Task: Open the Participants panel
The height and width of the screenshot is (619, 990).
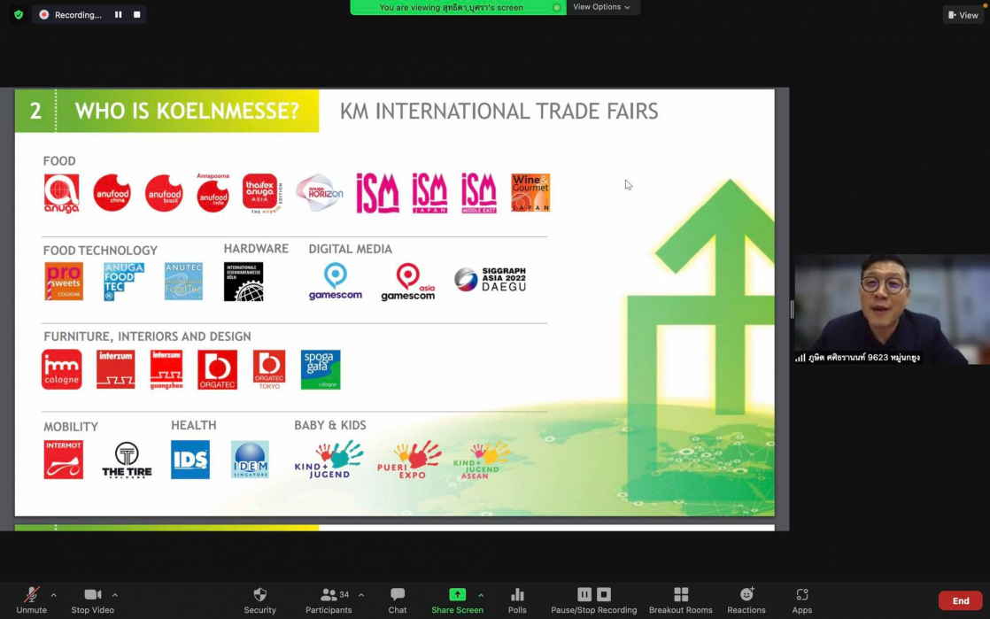Action: pyautogui.click(x=329, y=595)
